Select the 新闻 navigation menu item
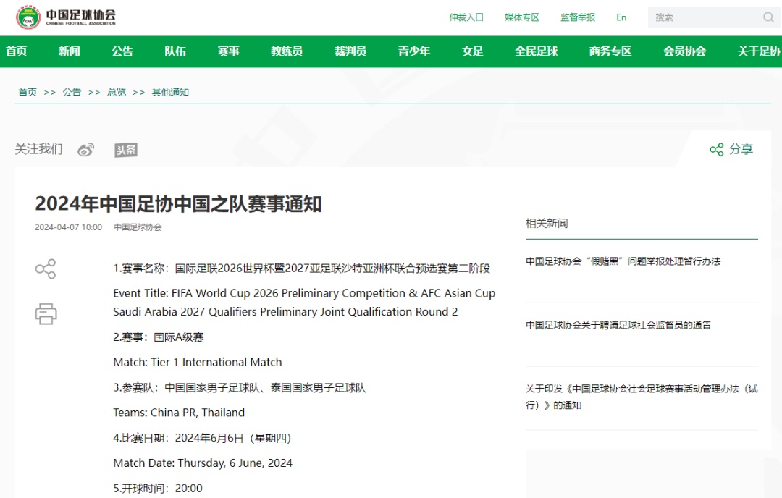 tap(70, 51)
